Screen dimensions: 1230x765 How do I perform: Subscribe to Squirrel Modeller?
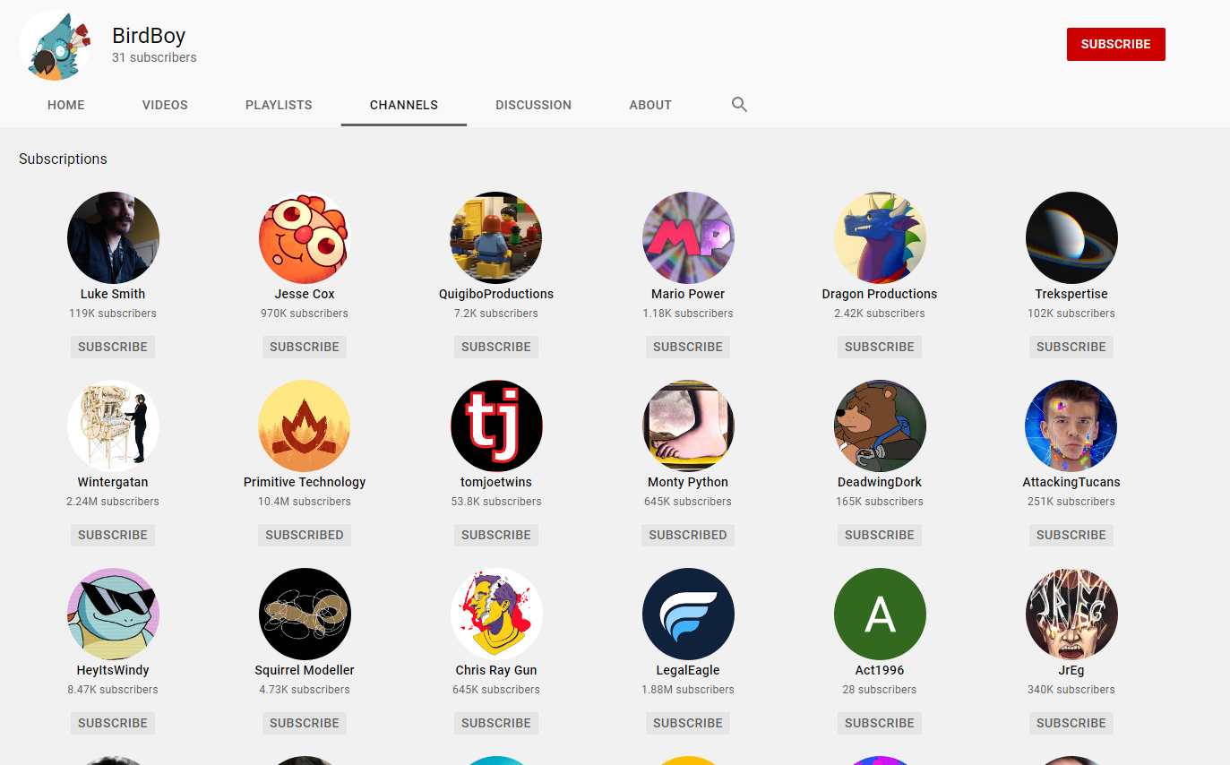click(x=305, y=723)
